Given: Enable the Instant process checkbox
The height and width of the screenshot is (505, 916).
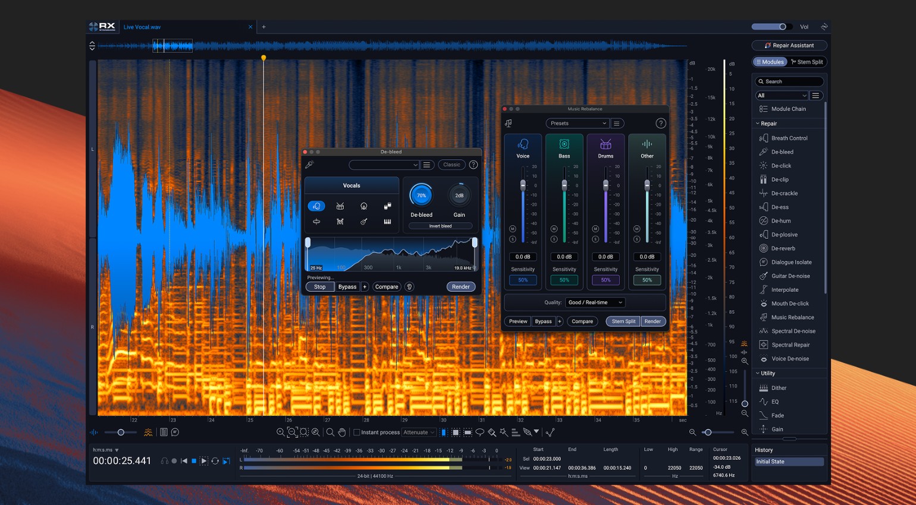Looking at the screenshot, I should pos(356,433).
